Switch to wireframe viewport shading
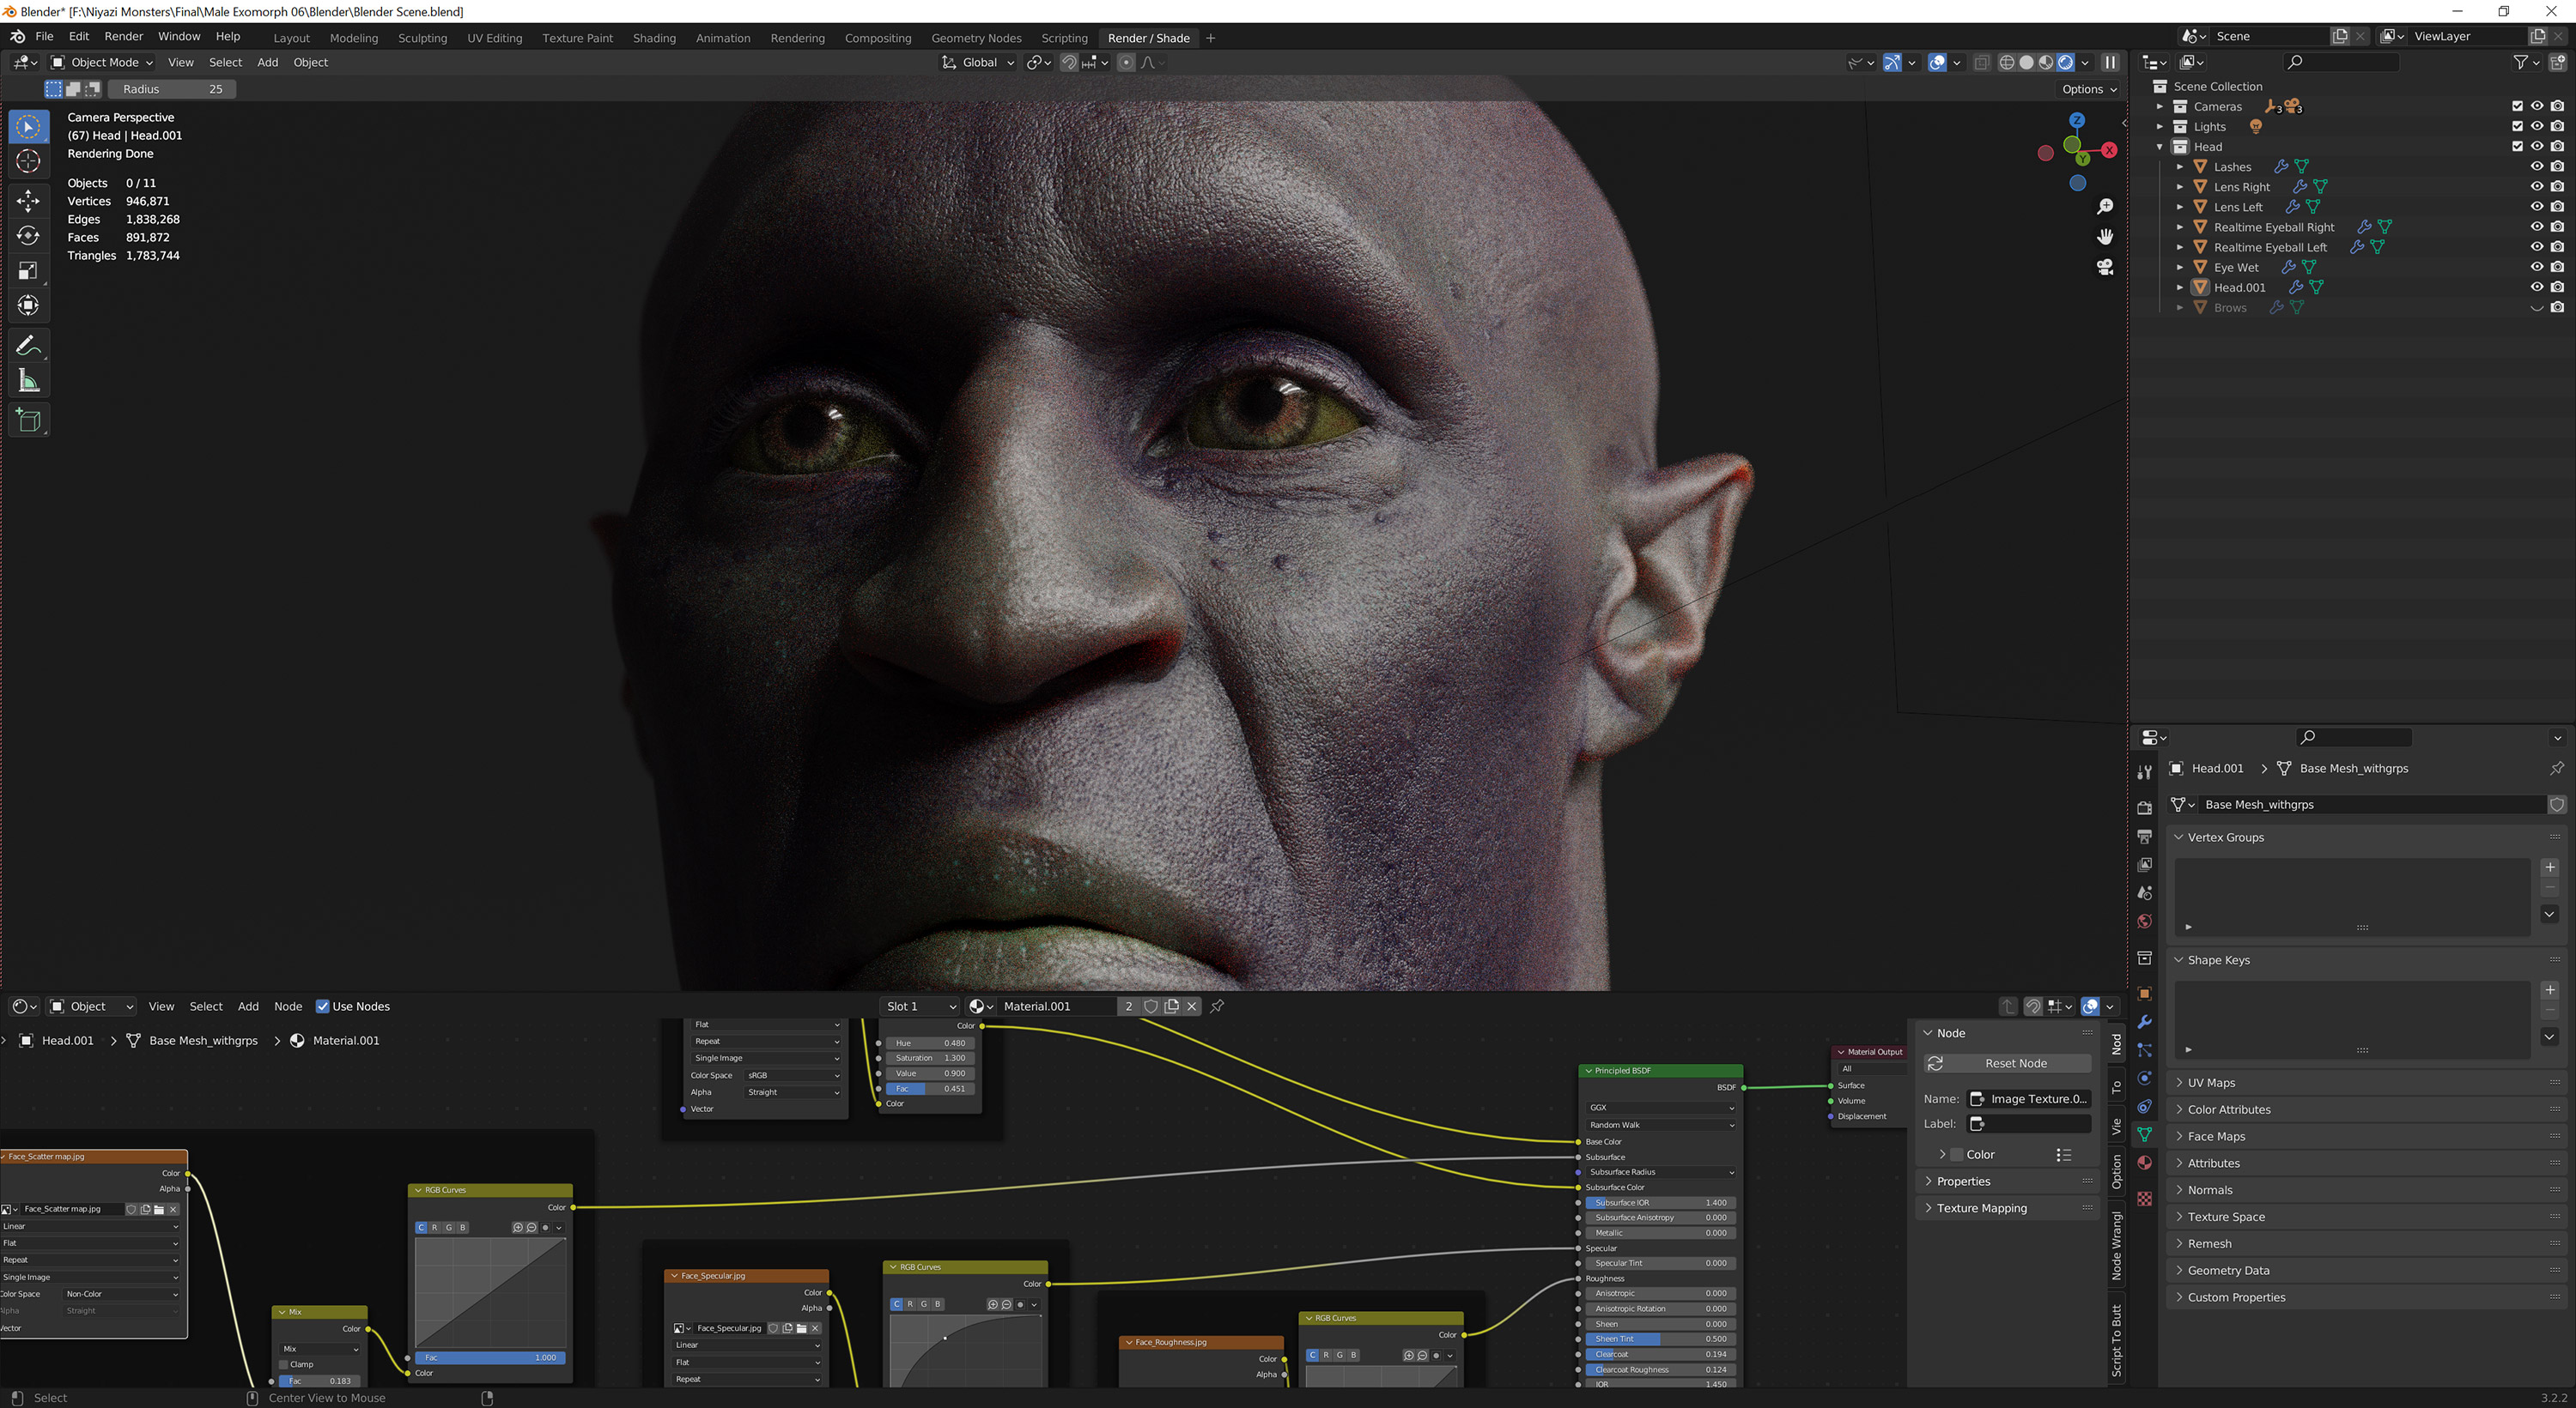The height and width of the screenshot is (1408, 2576). pyautogui.click(x=2006, y=62)
